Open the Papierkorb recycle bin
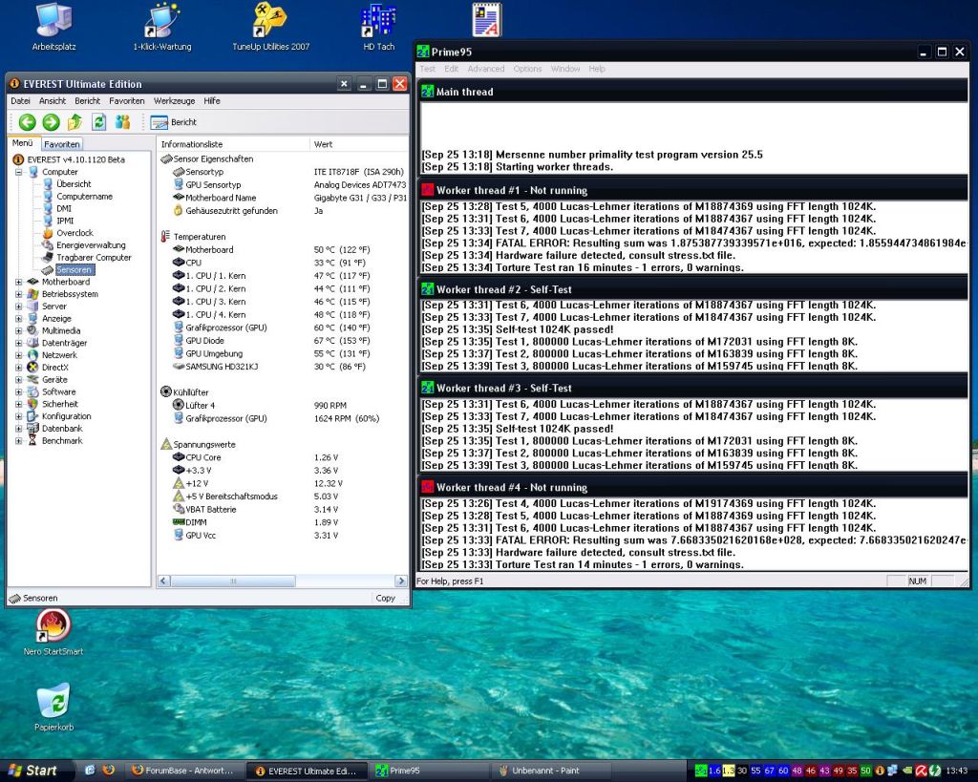This screenshot has height=782, width=978. (53, 708)
